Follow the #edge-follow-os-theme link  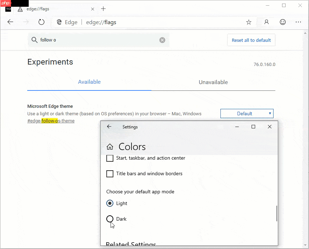51,121
